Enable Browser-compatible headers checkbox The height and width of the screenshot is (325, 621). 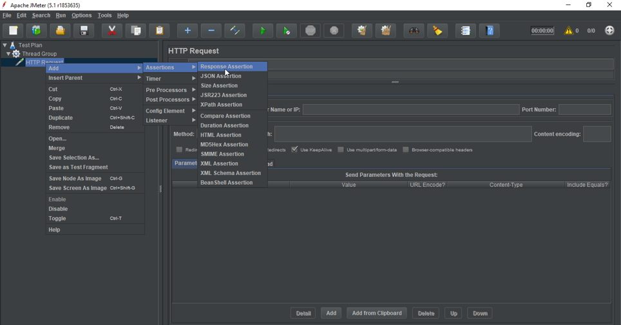point(406,150)
